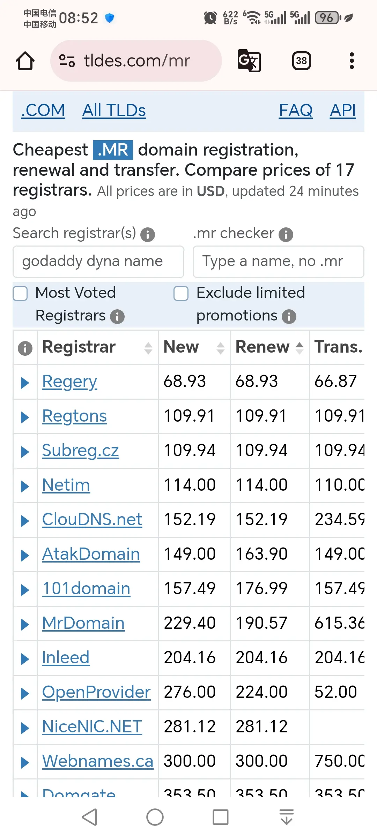The height and width of the screenshot is (837, 377).
Task: Expand the OpenProvider row details
Action: (x=25, y=693)
